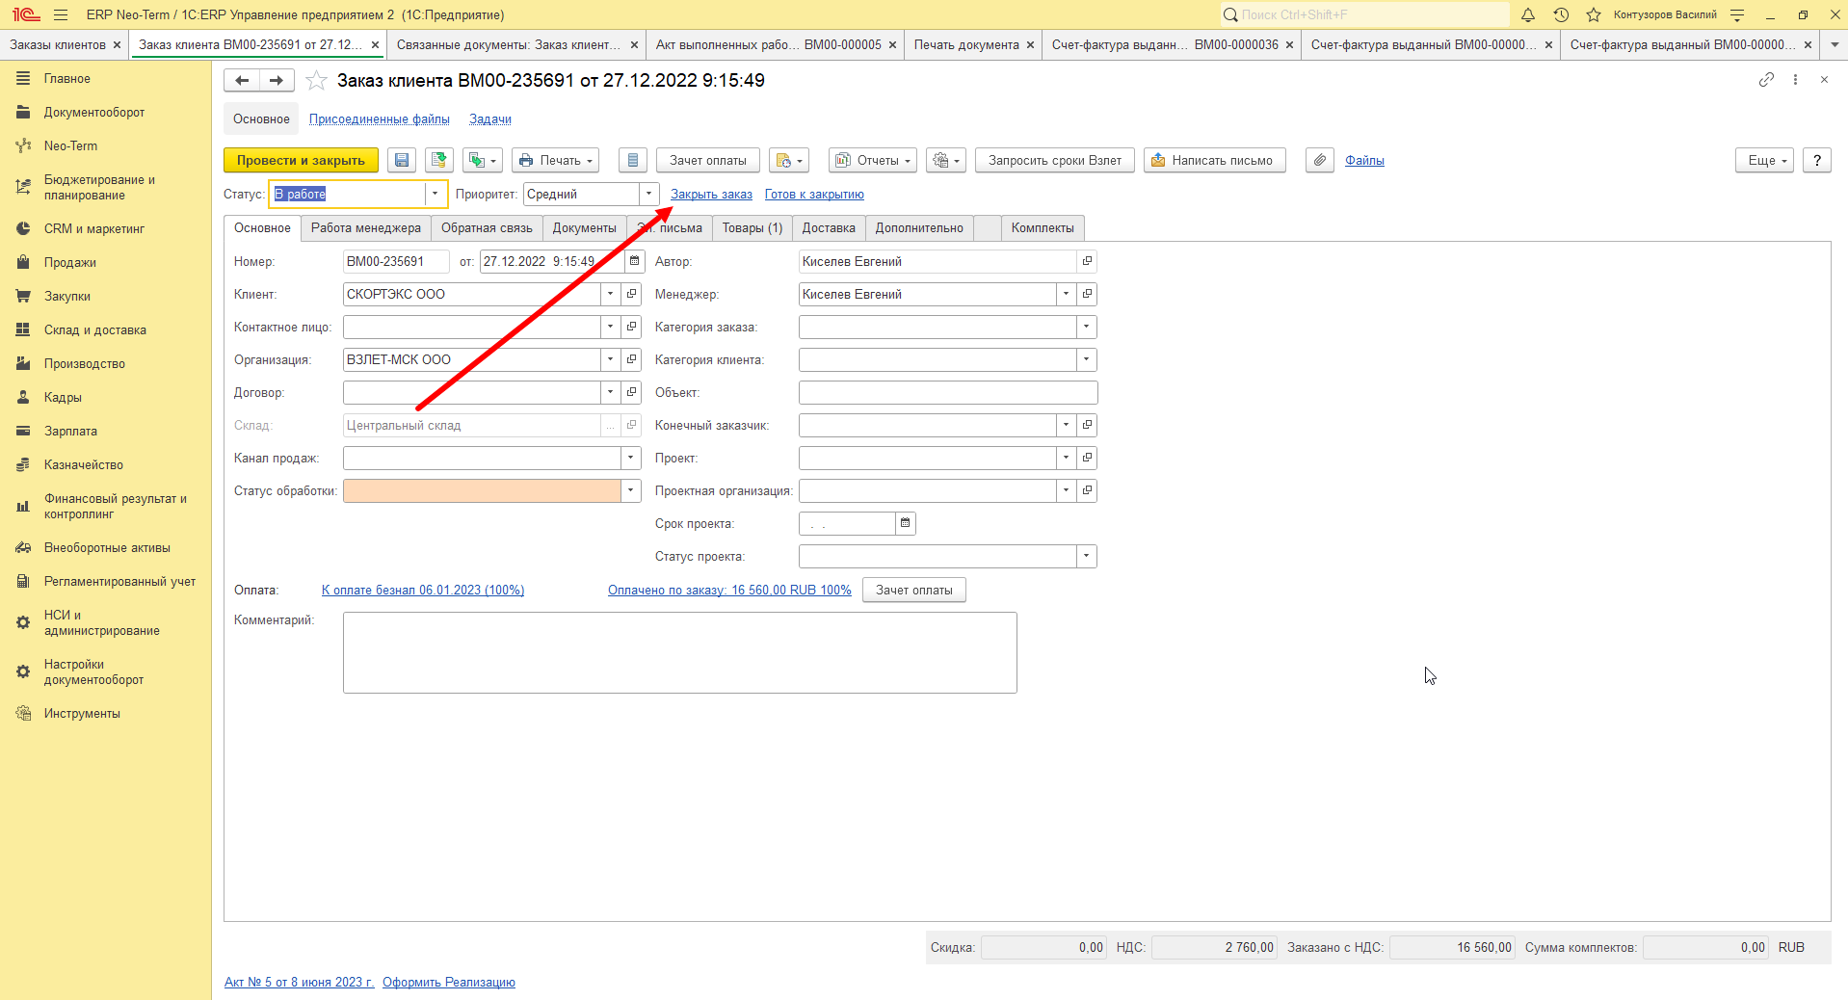
Task: Click the Объект input field
Action: pos(948,392)
